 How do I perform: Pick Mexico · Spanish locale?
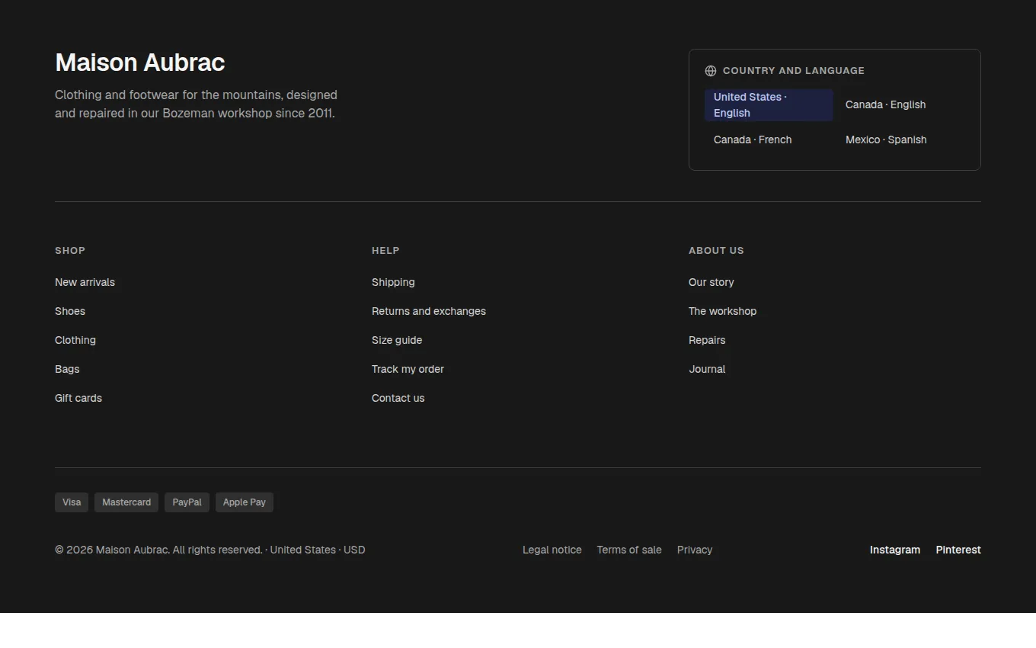(x=886, y=140)
